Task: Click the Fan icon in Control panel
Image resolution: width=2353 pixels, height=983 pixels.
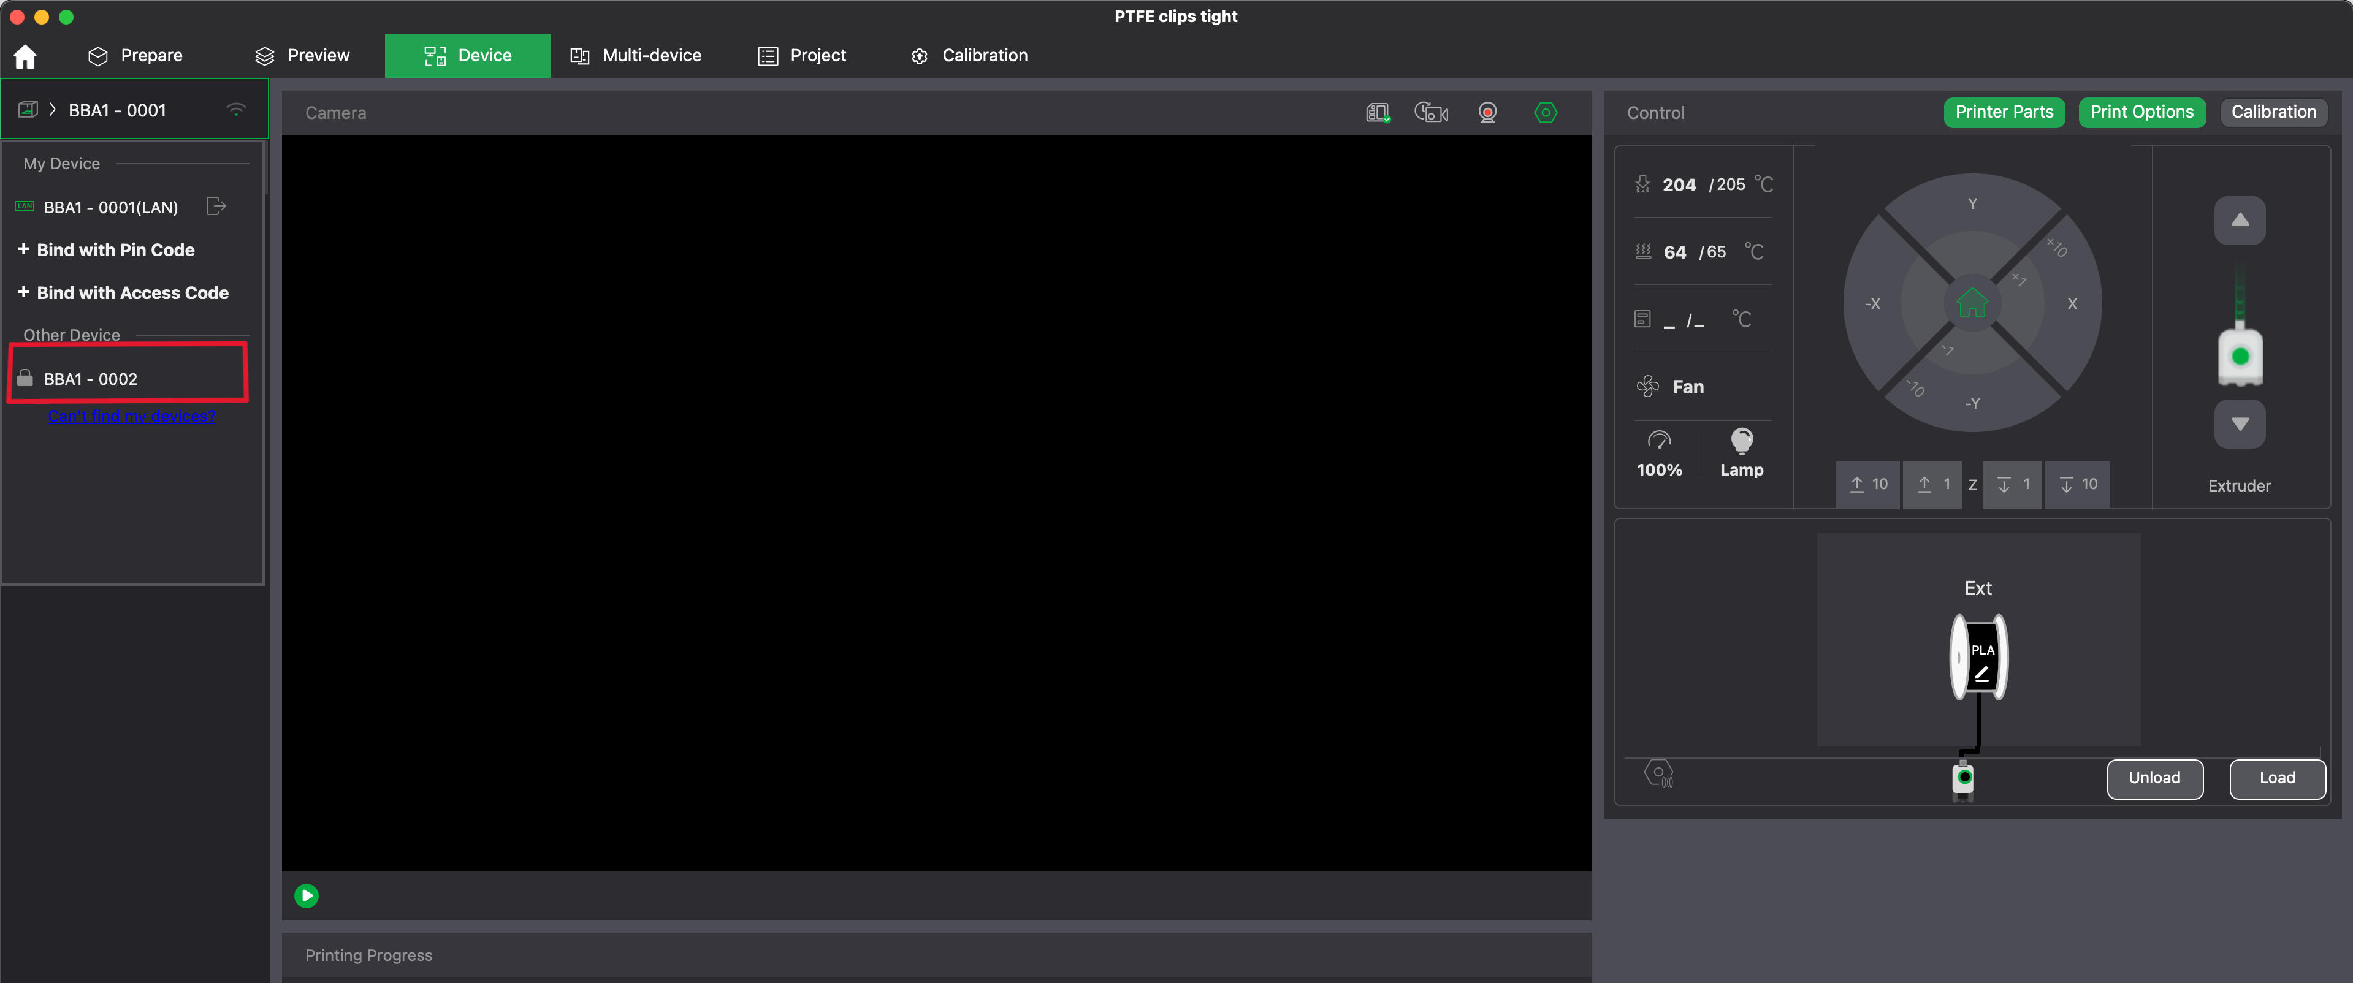Action: point(1648,386)
